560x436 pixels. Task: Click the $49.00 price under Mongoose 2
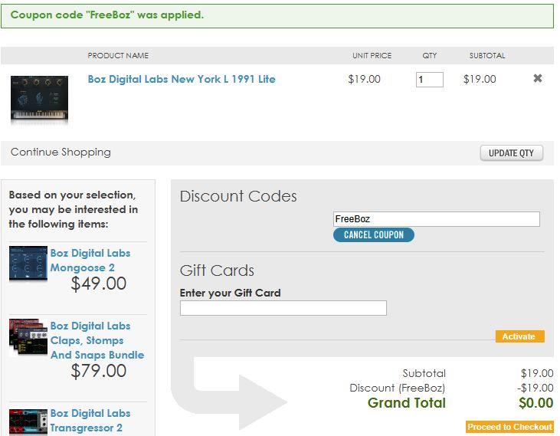pos(99,284)
